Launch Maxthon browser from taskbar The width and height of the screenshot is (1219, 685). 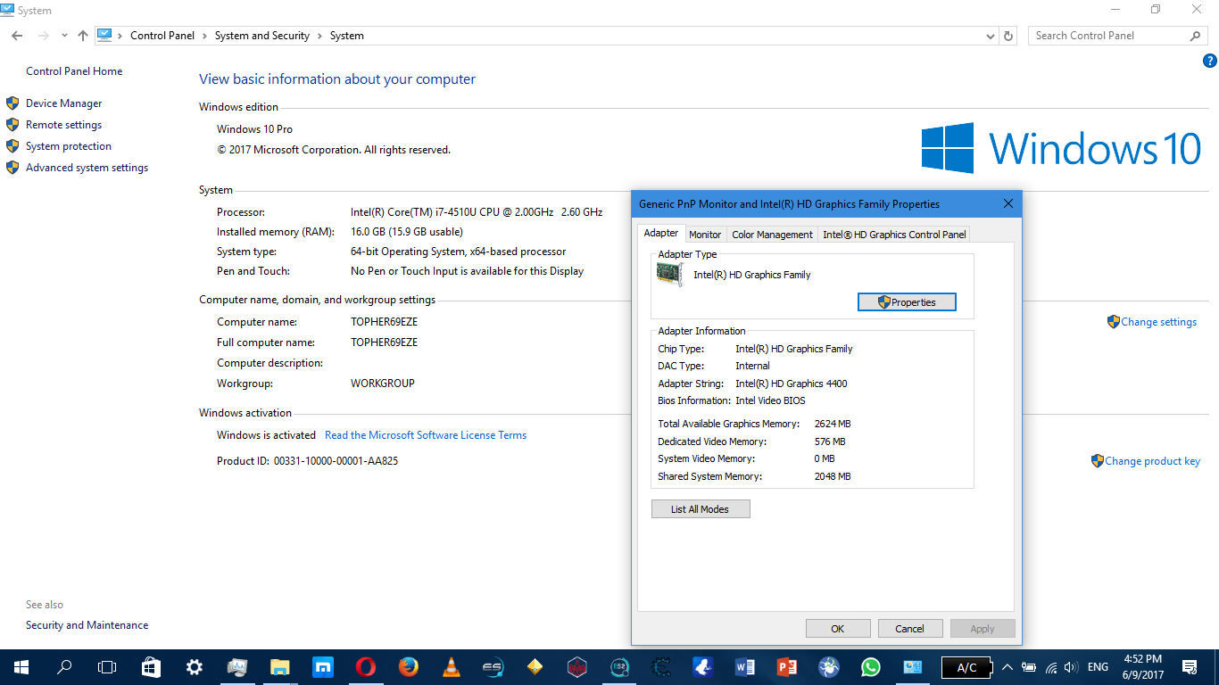coord(323,667)
